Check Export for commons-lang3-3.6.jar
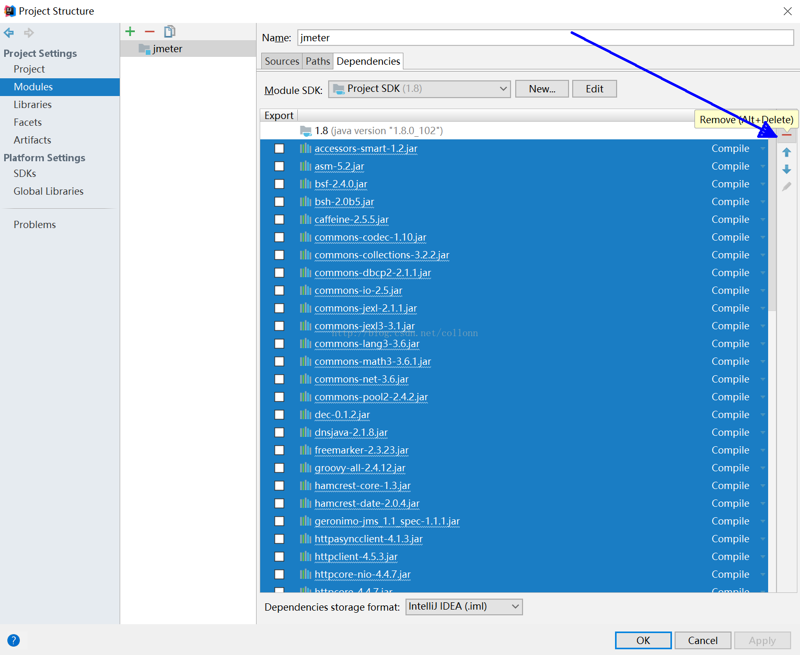The image size is (800, 655). [280, 344]
